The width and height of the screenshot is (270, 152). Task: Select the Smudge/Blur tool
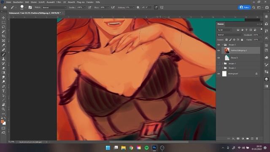pos(3,77)
